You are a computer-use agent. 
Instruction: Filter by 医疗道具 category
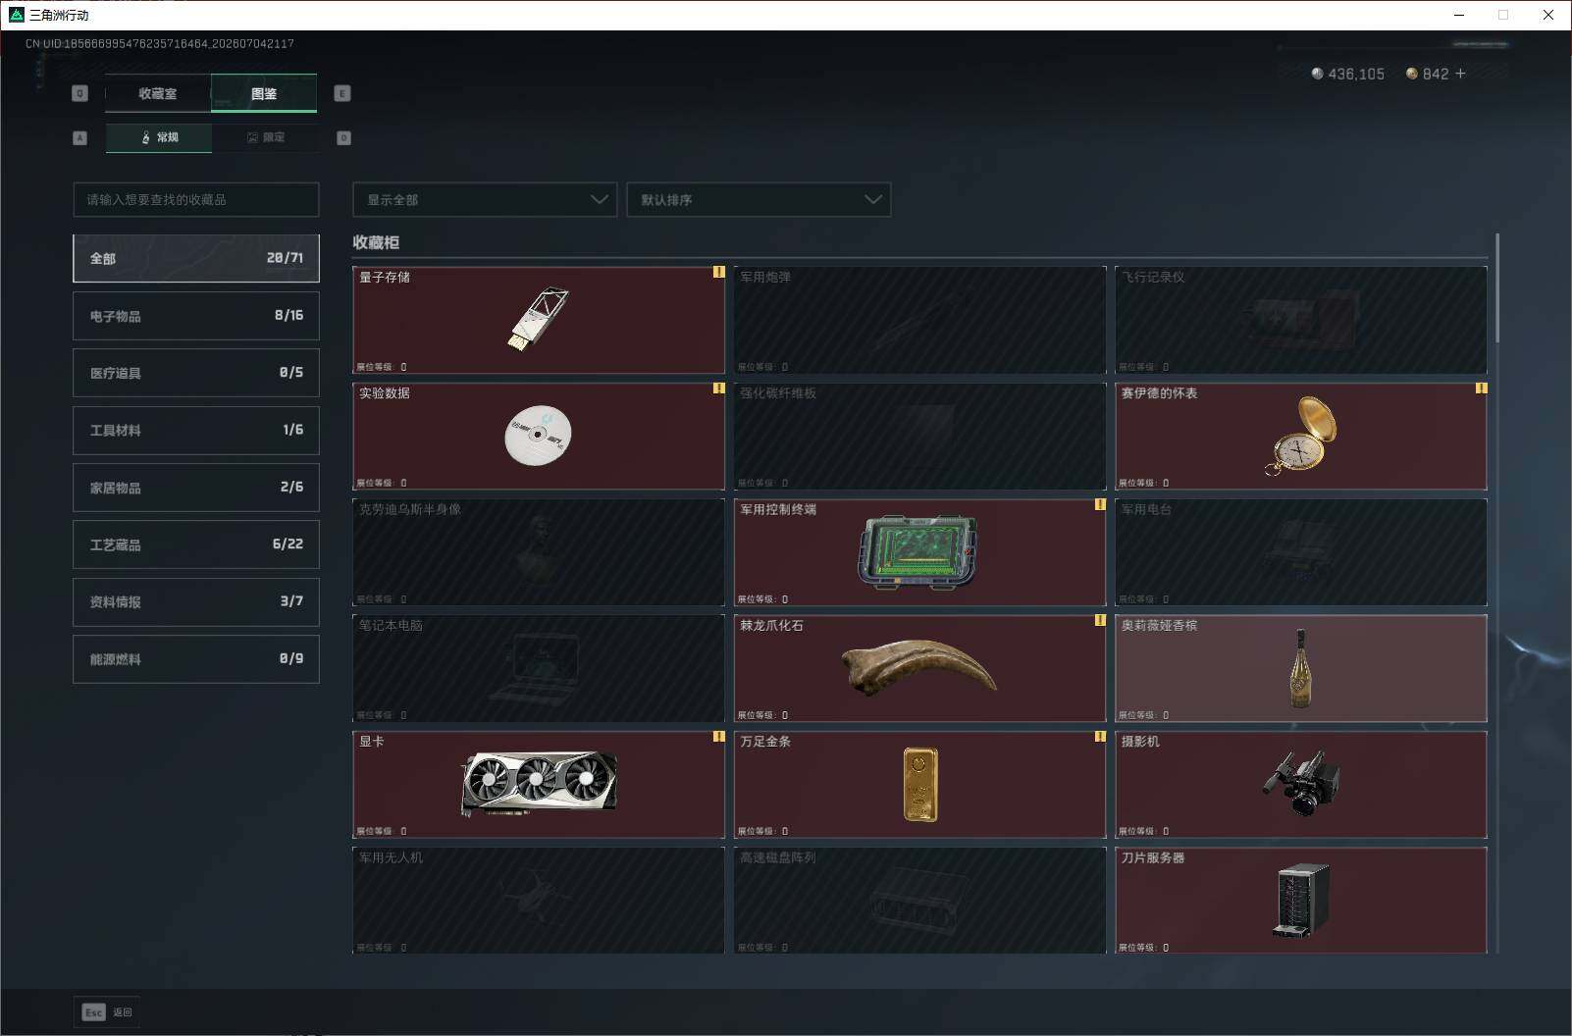196,373
